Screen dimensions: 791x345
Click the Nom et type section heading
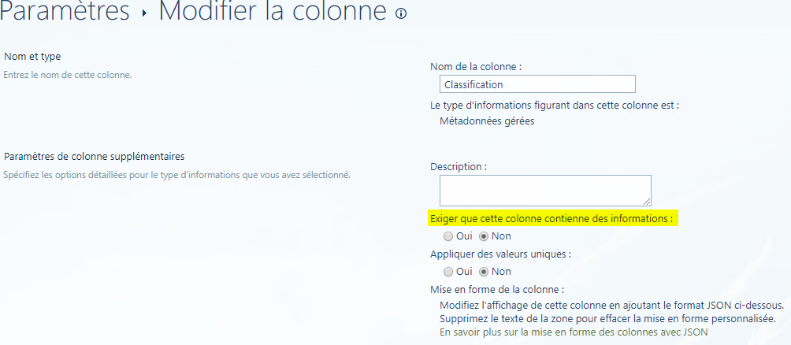pyautogui.click(x=32, y=57)
